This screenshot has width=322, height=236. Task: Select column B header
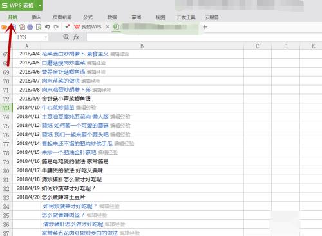point(142,46)
